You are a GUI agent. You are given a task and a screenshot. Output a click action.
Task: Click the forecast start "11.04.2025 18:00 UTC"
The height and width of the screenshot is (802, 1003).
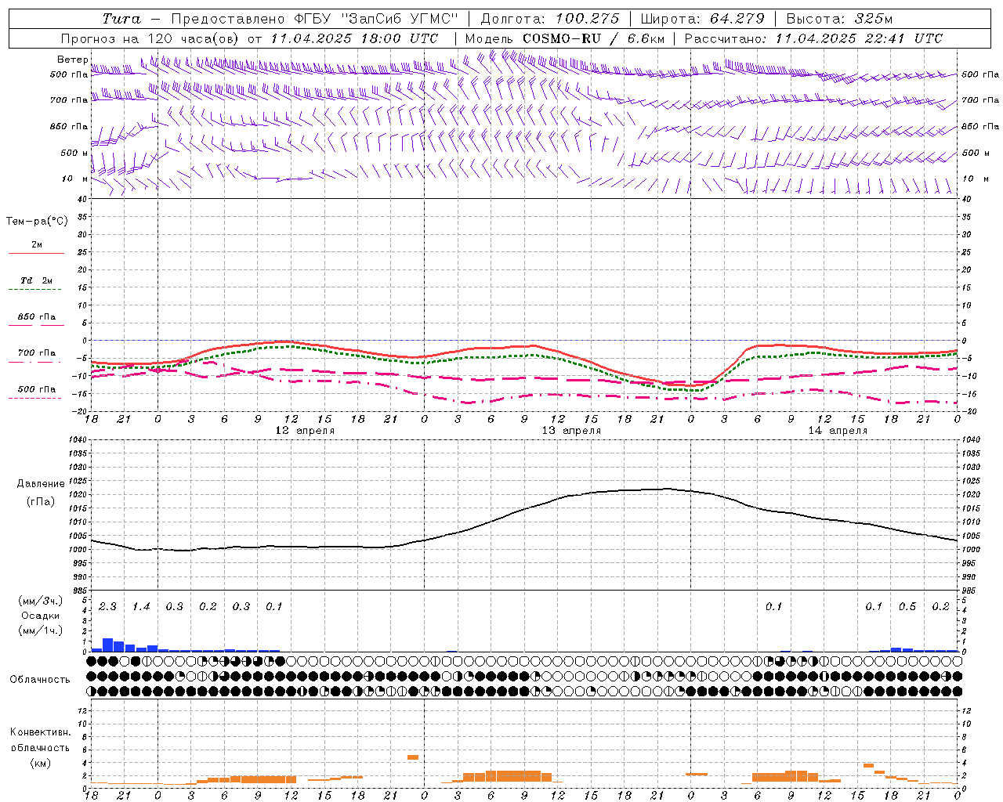354,38
